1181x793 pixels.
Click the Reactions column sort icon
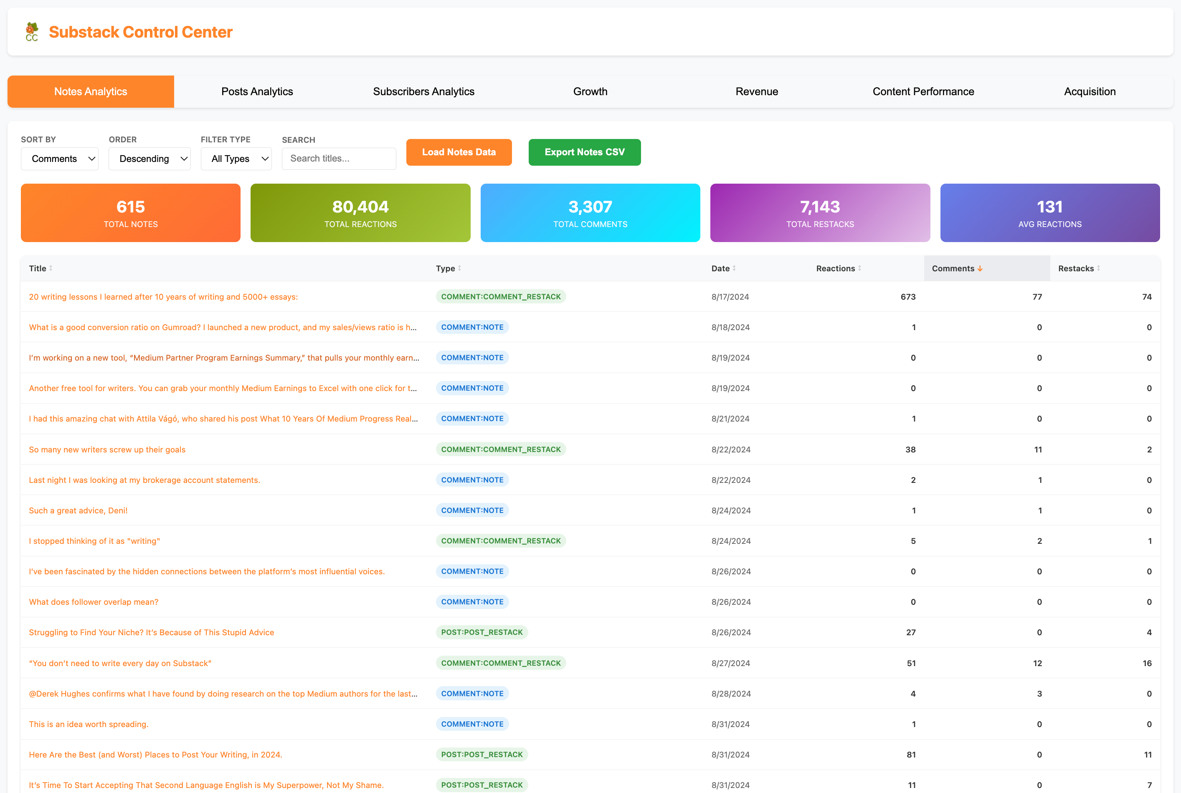click(x=860, y=268)
